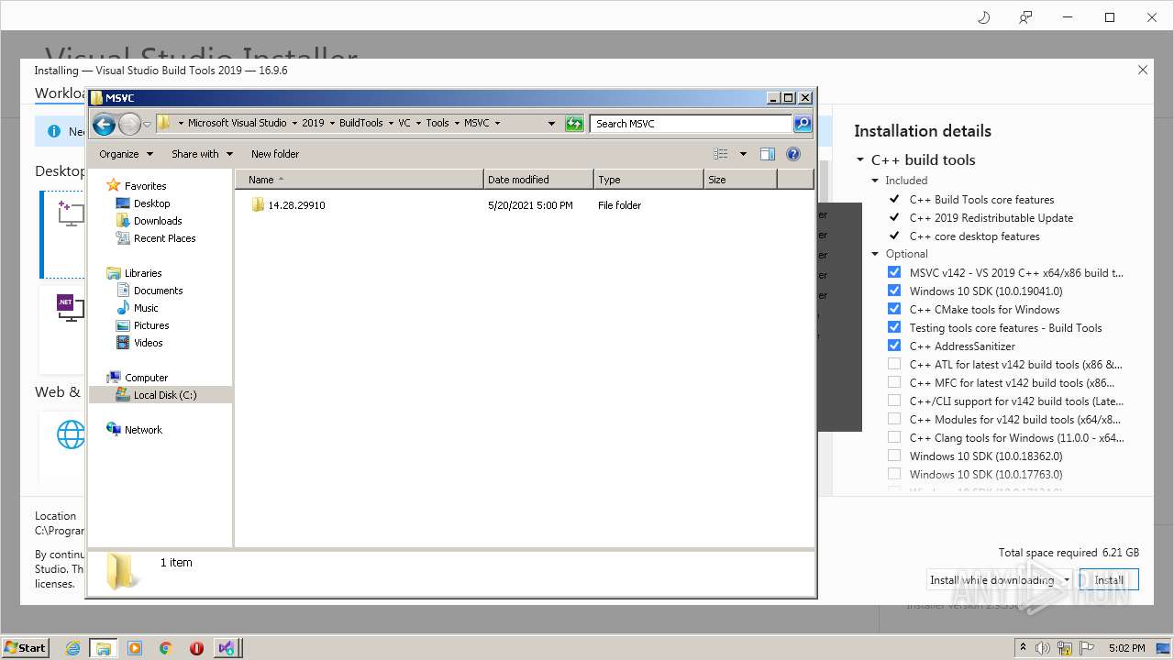Image resolution: width=1174 pixels, height=660 pixels.
Task: Click Windows Explorer taskbar button
Action: pos(104,648)
